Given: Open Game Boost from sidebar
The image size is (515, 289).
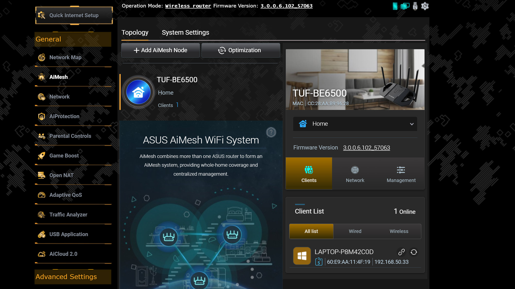Looking at the screenshot, I should (x=64, y=156).
